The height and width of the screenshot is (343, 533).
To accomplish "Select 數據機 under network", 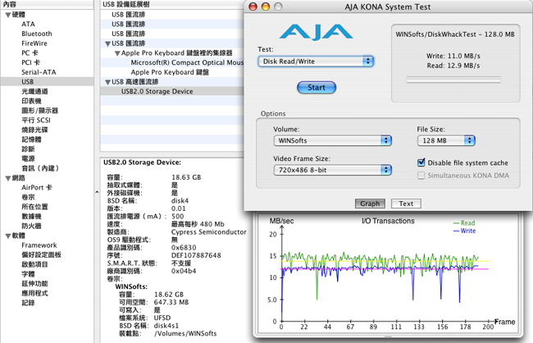I will [x=31, y=217].
